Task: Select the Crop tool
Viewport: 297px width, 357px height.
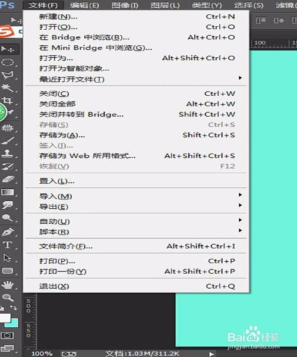Action: tap(8, 101)
